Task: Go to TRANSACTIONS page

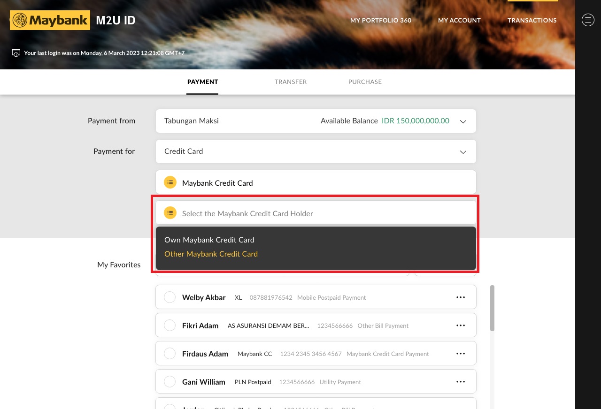Action: point(532,20)
